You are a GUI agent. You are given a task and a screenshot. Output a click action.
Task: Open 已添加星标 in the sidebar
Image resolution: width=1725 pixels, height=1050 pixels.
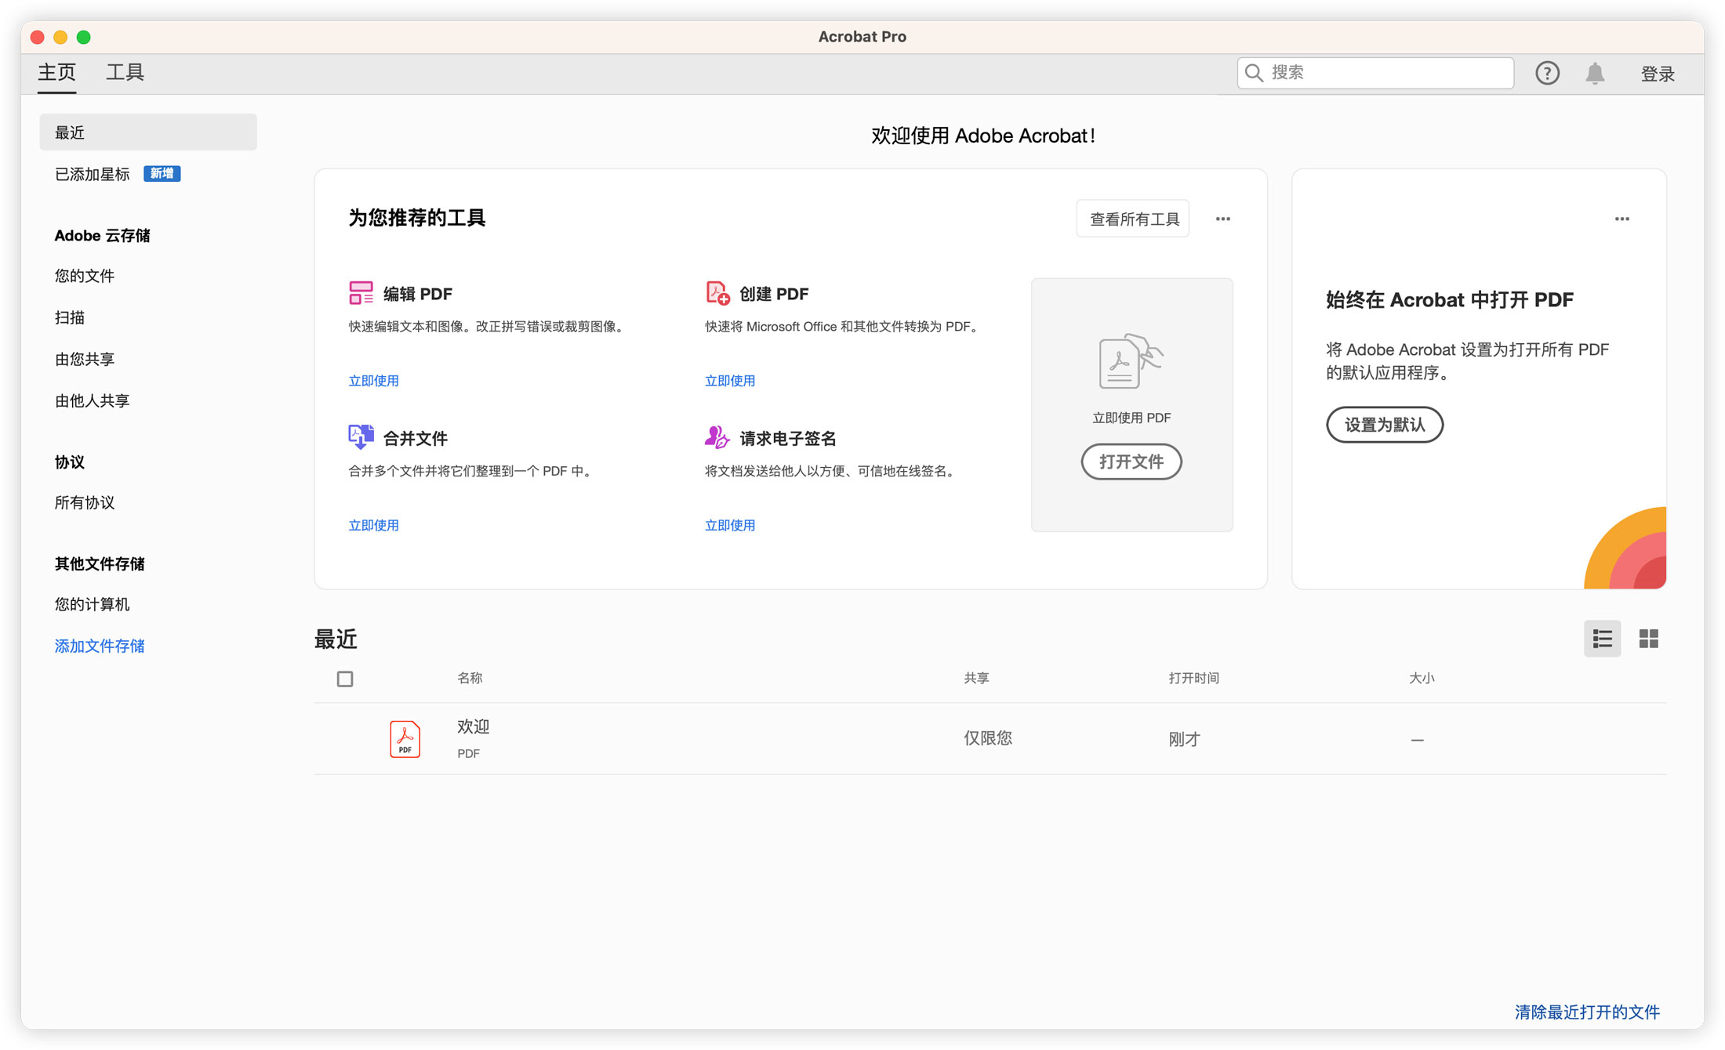[x=92, y=174]
